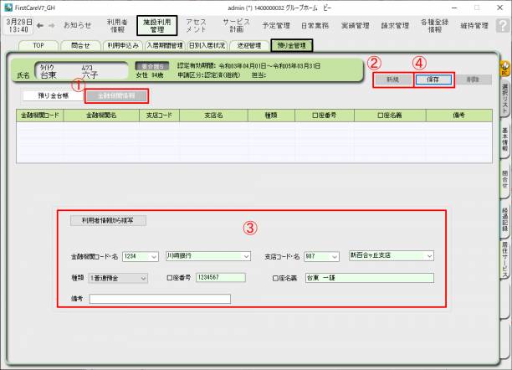Screen dimensions: 512x370
Task: Click 利用者情報から複写 button
Action: pos(108,221)
